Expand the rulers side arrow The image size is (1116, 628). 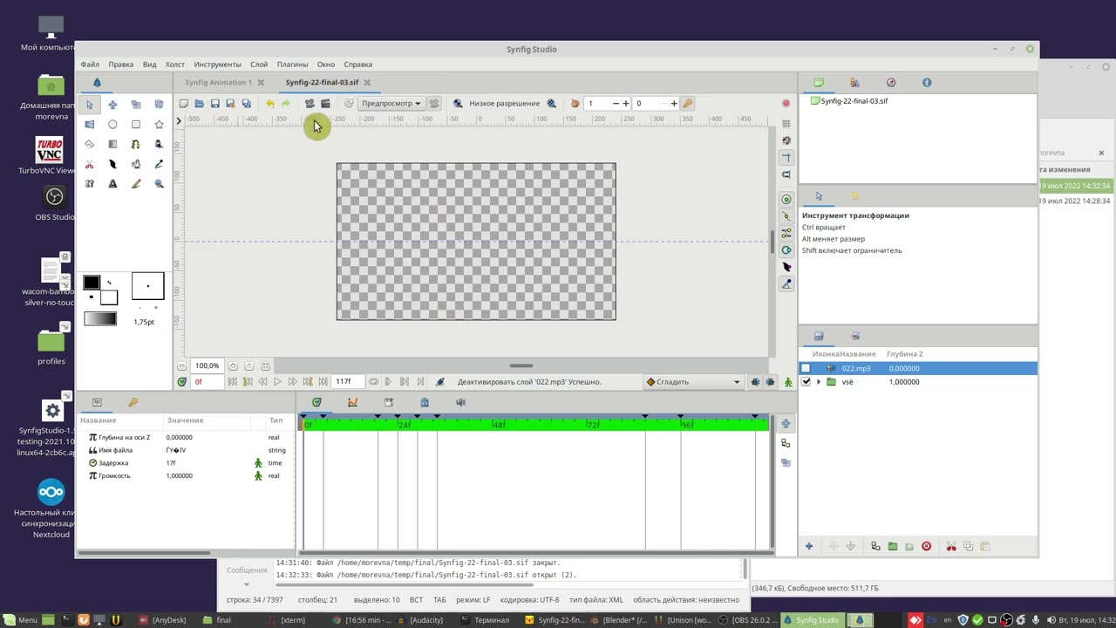[179, 121]
